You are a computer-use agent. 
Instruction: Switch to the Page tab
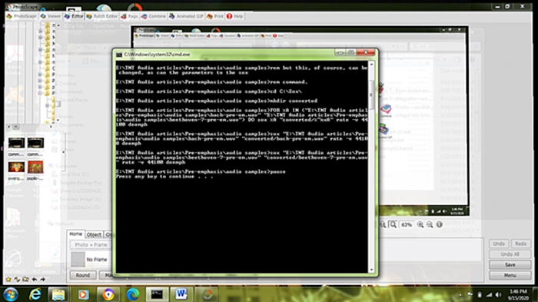(129, 16)
